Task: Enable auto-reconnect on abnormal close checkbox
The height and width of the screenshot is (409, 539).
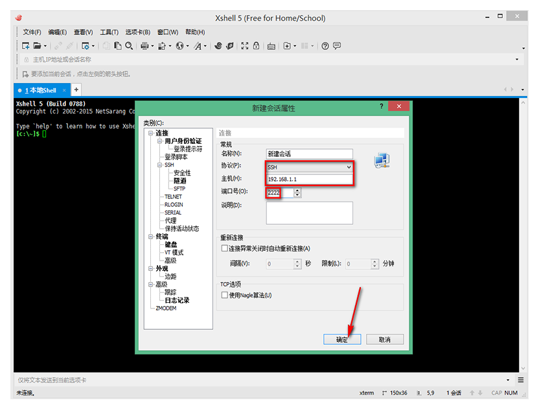Action: pyautogui.click(x=225, y=248)
